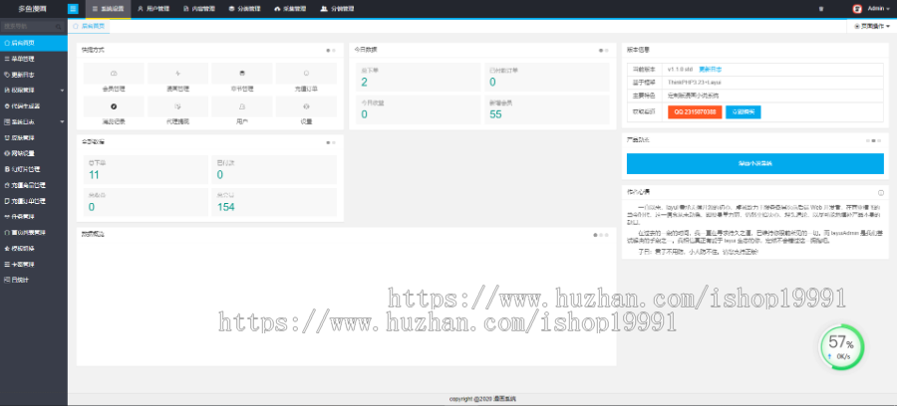
Task: Click the v1.1.0 std version text
Action: point(680,69)
